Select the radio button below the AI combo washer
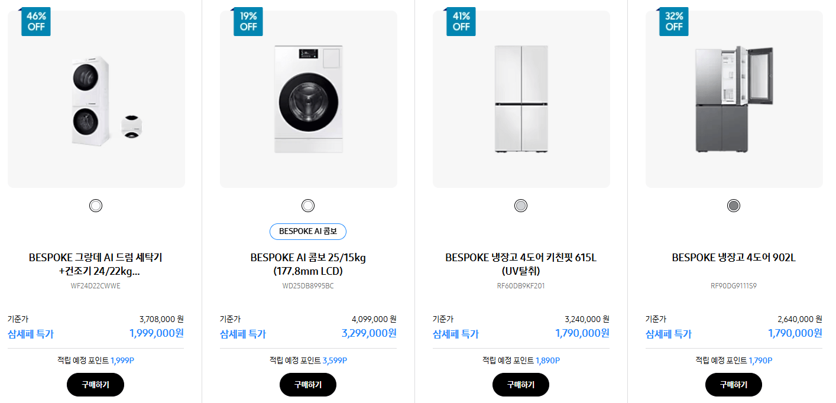 tap(307, 205)
